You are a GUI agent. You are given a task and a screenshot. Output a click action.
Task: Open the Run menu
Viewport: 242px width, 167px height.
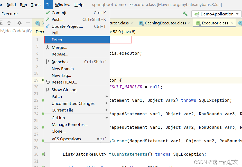click(23, 5)
